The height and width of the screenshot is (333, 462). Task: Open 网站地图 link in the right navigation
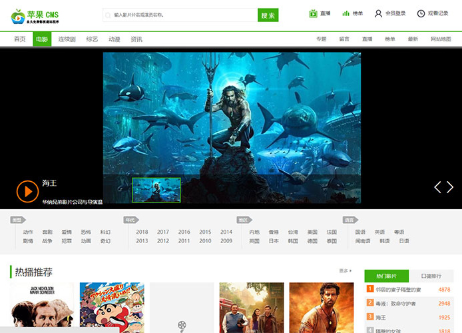[441, 39]
